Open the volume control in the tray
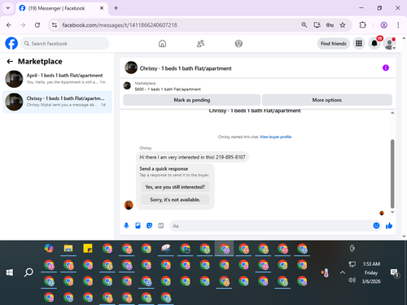The height and width of the screenshot is (305, 407). pyautogui.click(x=352, y=280)
